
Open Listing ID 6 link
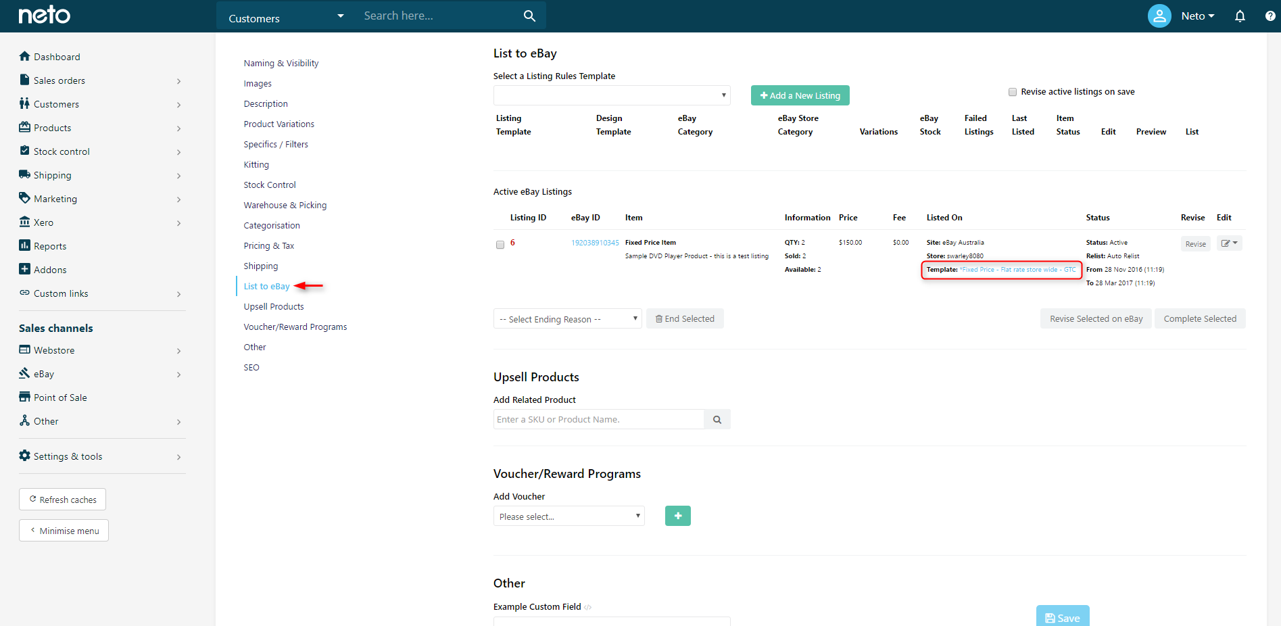[x=512, y=243]
